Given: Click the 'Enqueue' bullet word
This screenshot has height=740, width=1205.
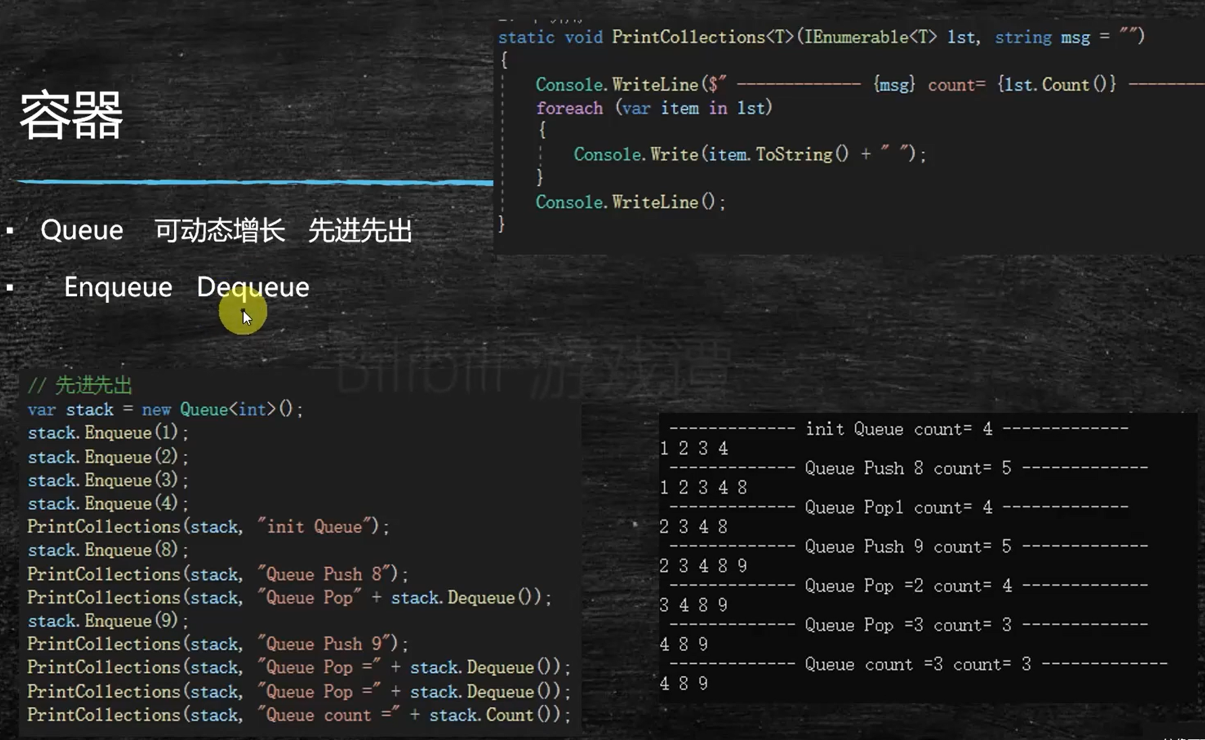Looking at the screenshot, I should click(118, 288).
